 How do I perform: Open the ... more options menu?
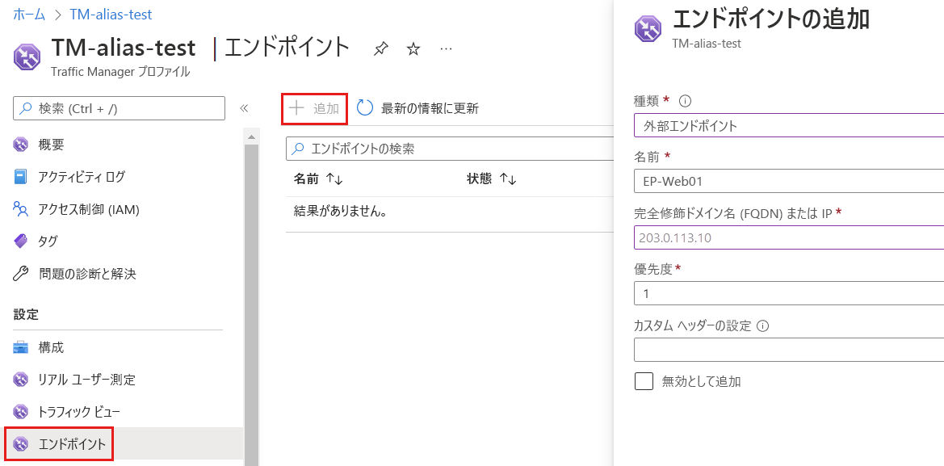click(x=445, y=48)
